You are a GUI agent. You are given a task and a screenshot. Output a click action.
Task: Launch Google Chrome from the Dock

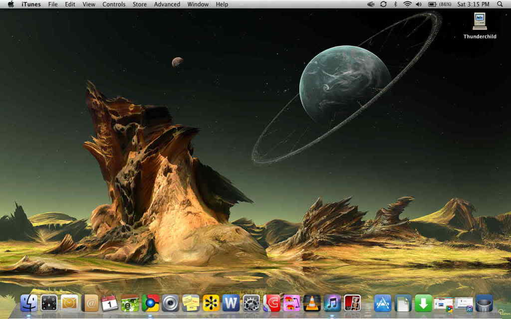coord(150,303)
